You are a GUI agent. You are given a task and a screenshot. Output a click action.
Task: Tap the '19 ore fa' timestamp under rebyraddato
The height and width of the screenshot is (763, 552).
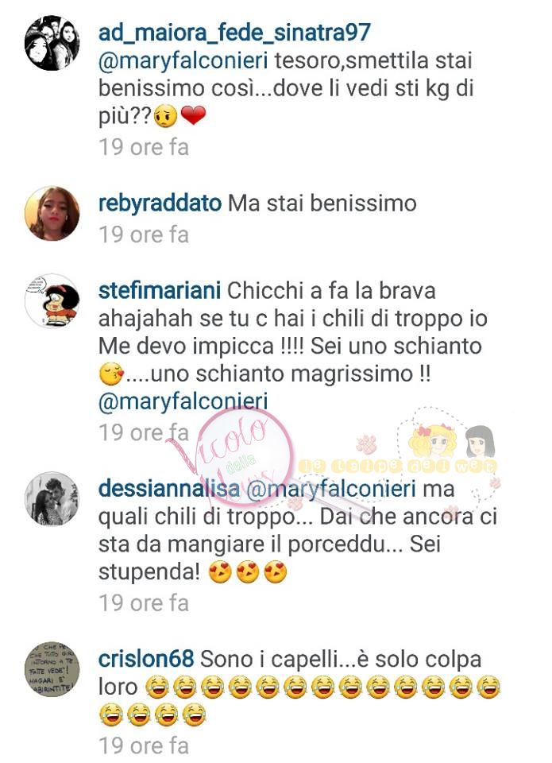pyautogui.click(x=144, y=234)
